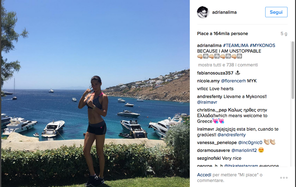
Task: Click the Accedi login link
Action: tap(204, 175)
